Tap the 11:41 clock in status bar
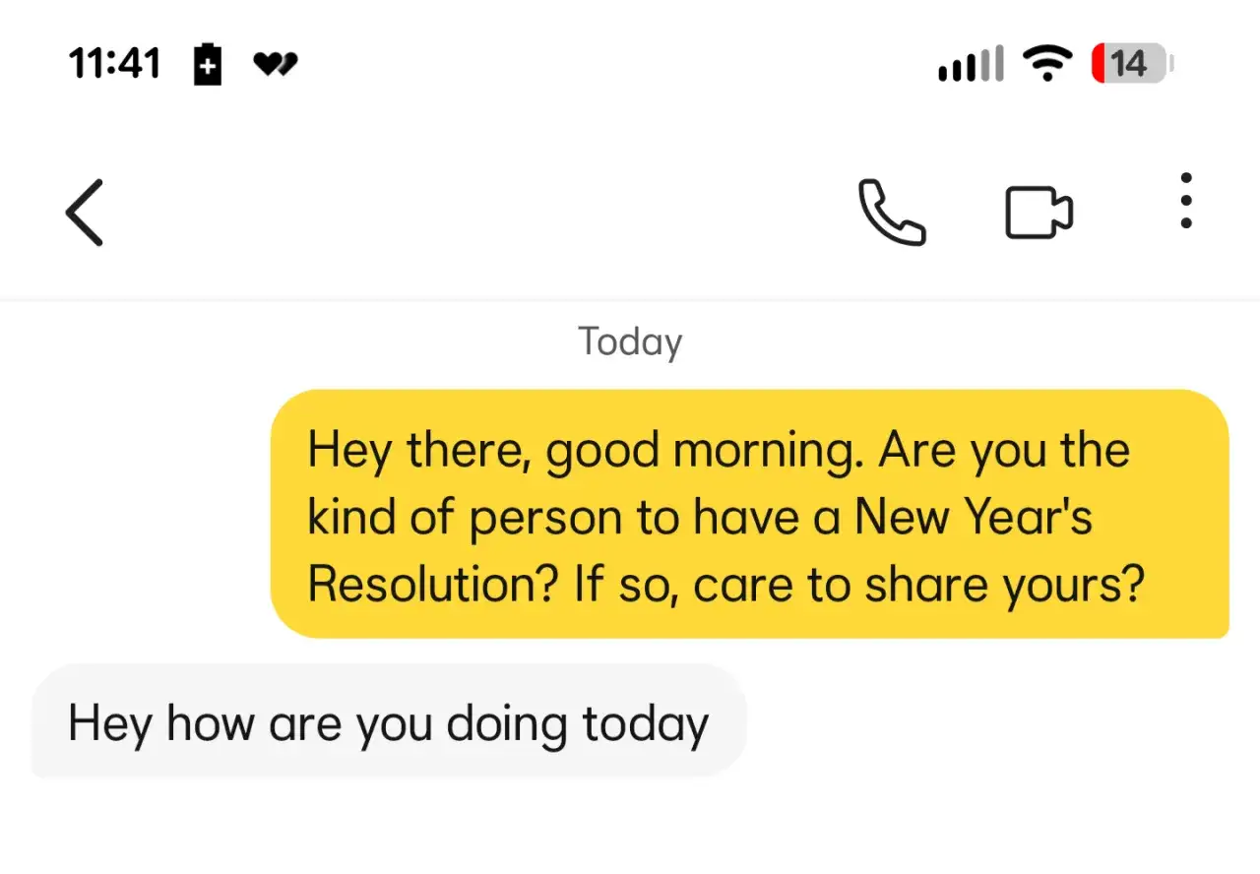 pyautogui.click(x=114, y=65)
